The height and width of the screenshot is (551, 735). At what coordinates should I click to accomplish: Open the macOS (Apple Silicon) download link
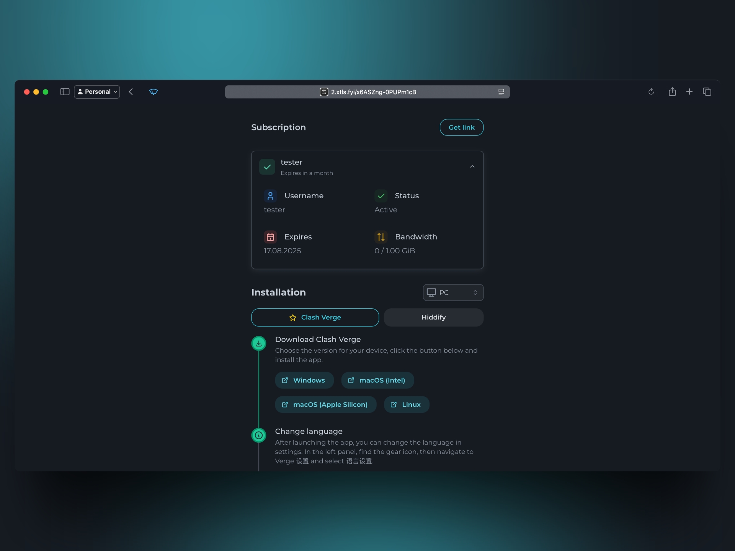coord(325,405)
